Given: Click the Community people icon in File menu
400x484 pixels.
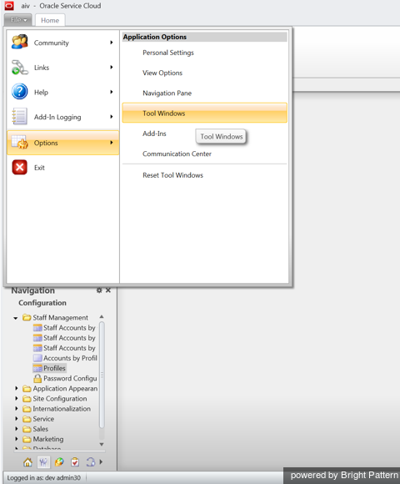Looking at the screenshot, I should (x=20, y=42).
